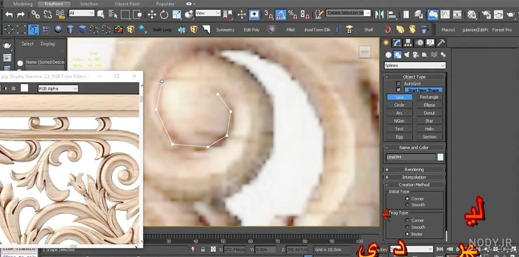Click the sphere primitive icon in second toolbar
Screen dimensions: 519x257
(58, 29)
